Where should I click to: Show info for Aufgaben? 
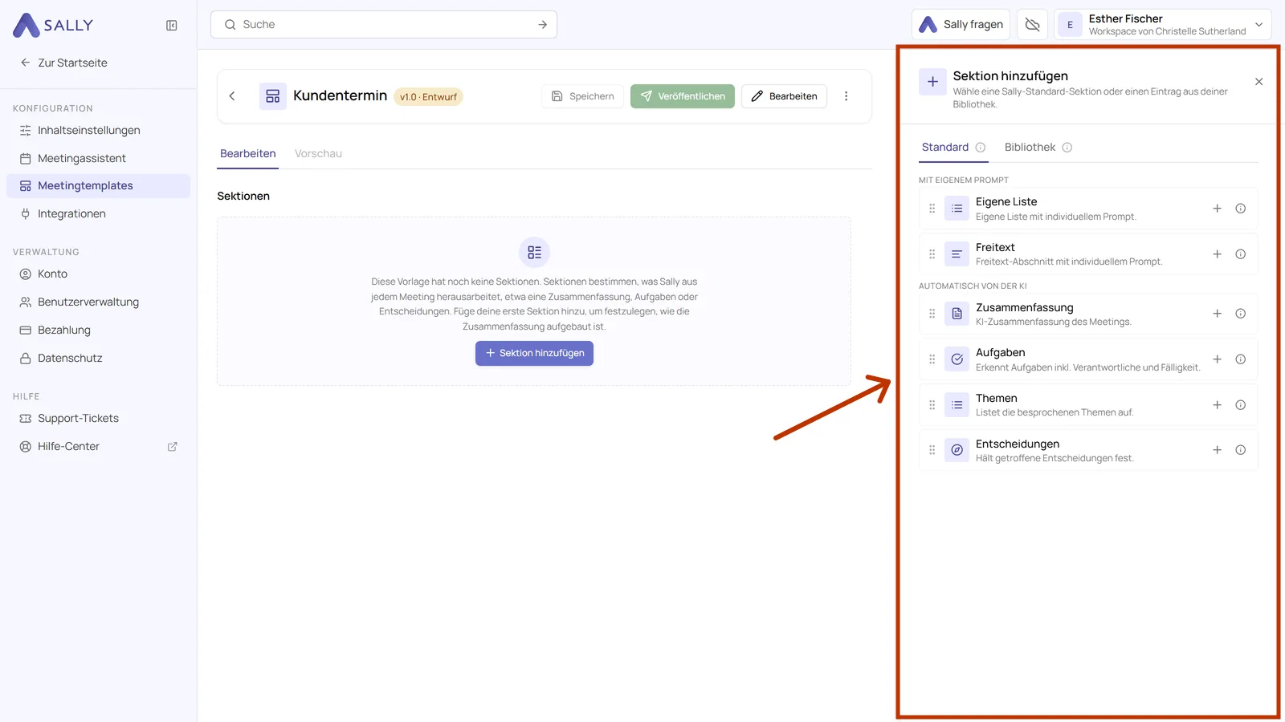click(1241, 359)
